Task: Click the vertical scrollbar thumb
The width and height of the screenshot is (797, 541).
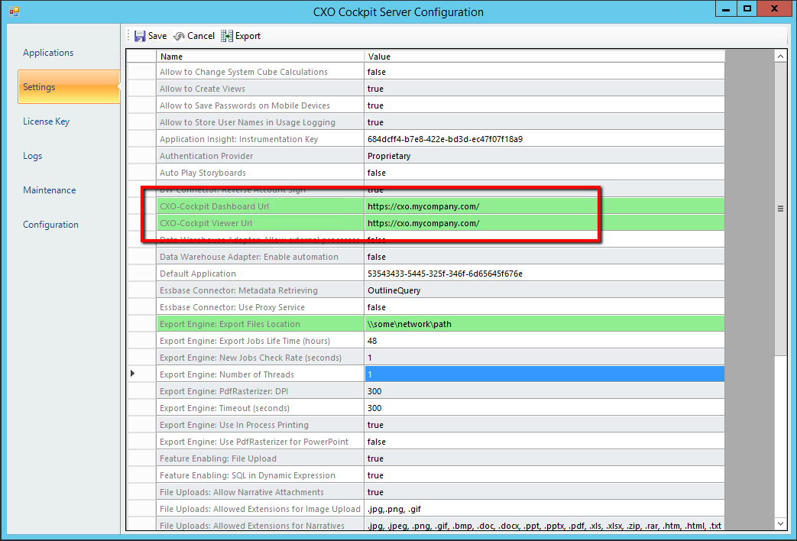Action: (781, 209)
